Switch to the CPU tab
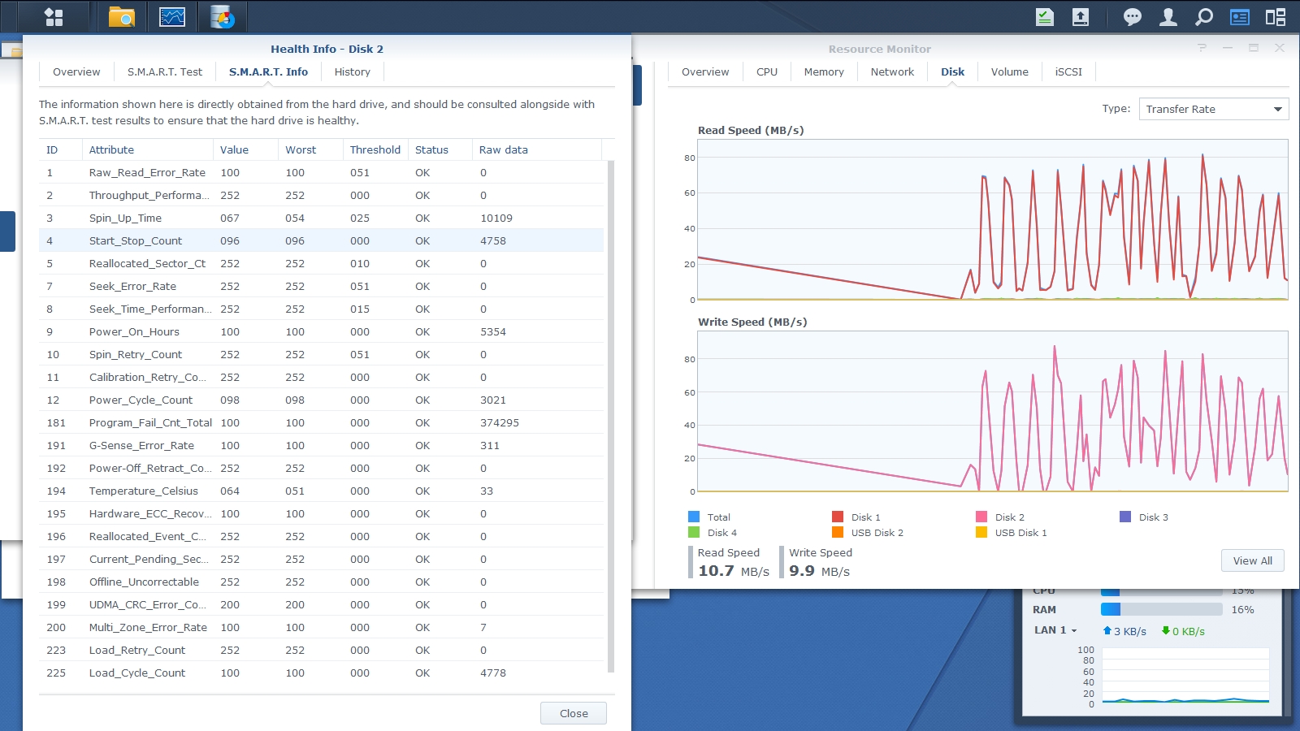The width and height of the screenshot is (1300, 731). tap(767, 71)
